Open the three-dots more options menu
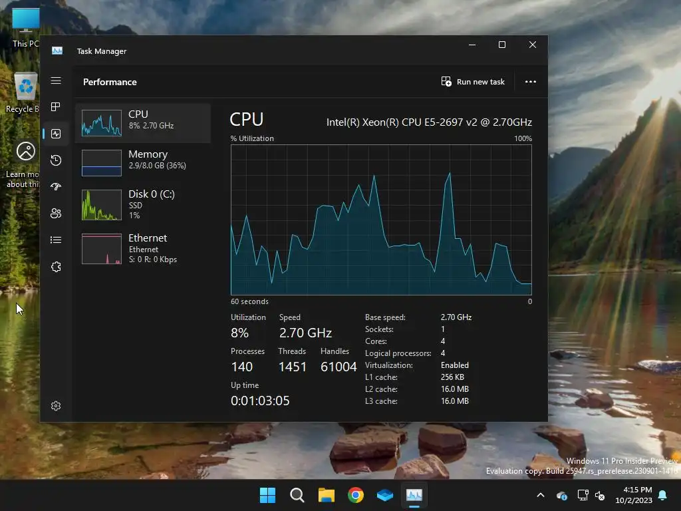681x511 pixels. [530, 82]
